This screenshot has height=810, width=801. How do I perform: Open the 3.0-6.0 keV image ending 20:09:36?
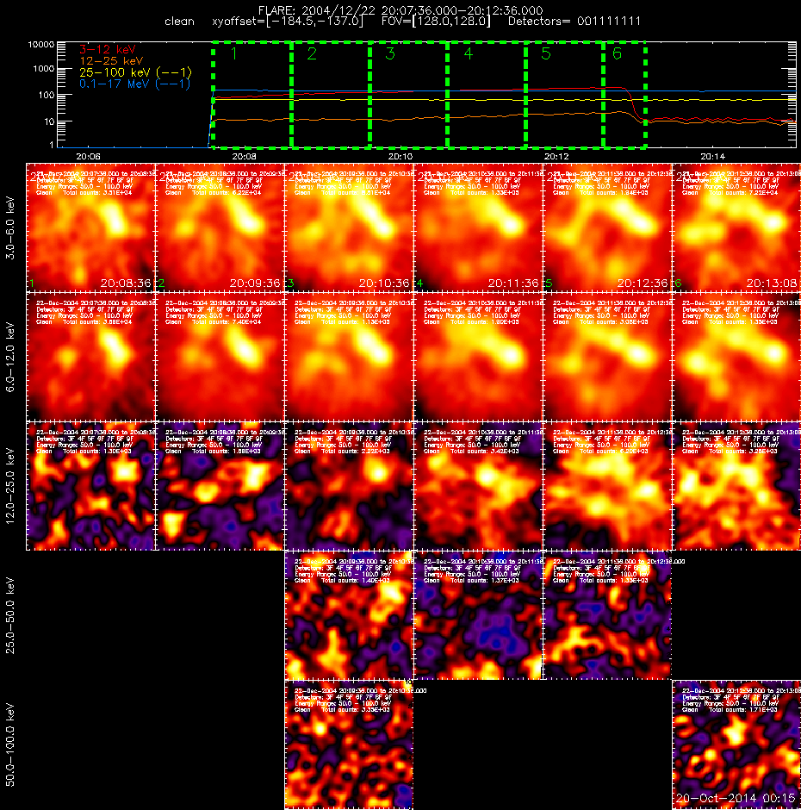(220, 227)
